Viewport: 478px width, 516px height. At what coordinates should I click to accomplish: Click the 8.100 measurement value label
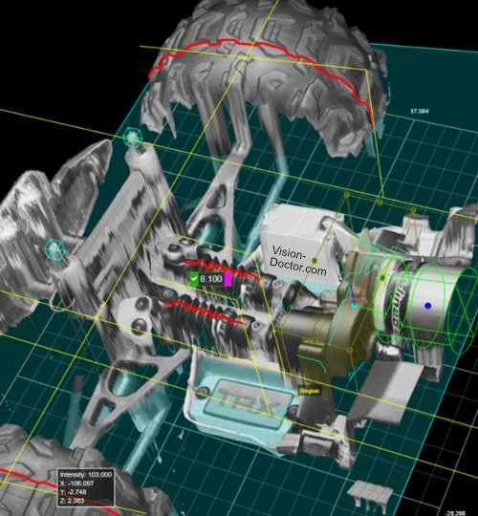tap(210, 279)
